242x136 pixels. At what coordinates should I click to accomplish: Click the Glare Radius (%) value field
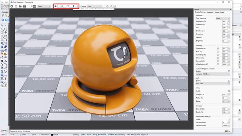pyautogui.click(x=225, y=98)
